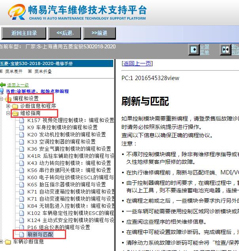Click document icon of K20 发动机控制模块
This screenshot has height=251, width=239.
pos(22,135)
